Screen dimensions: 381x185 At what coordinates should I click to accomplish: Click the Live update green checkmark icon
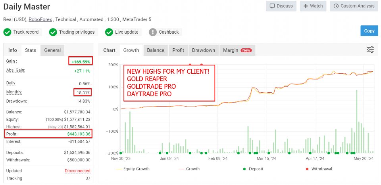point(109,32)
